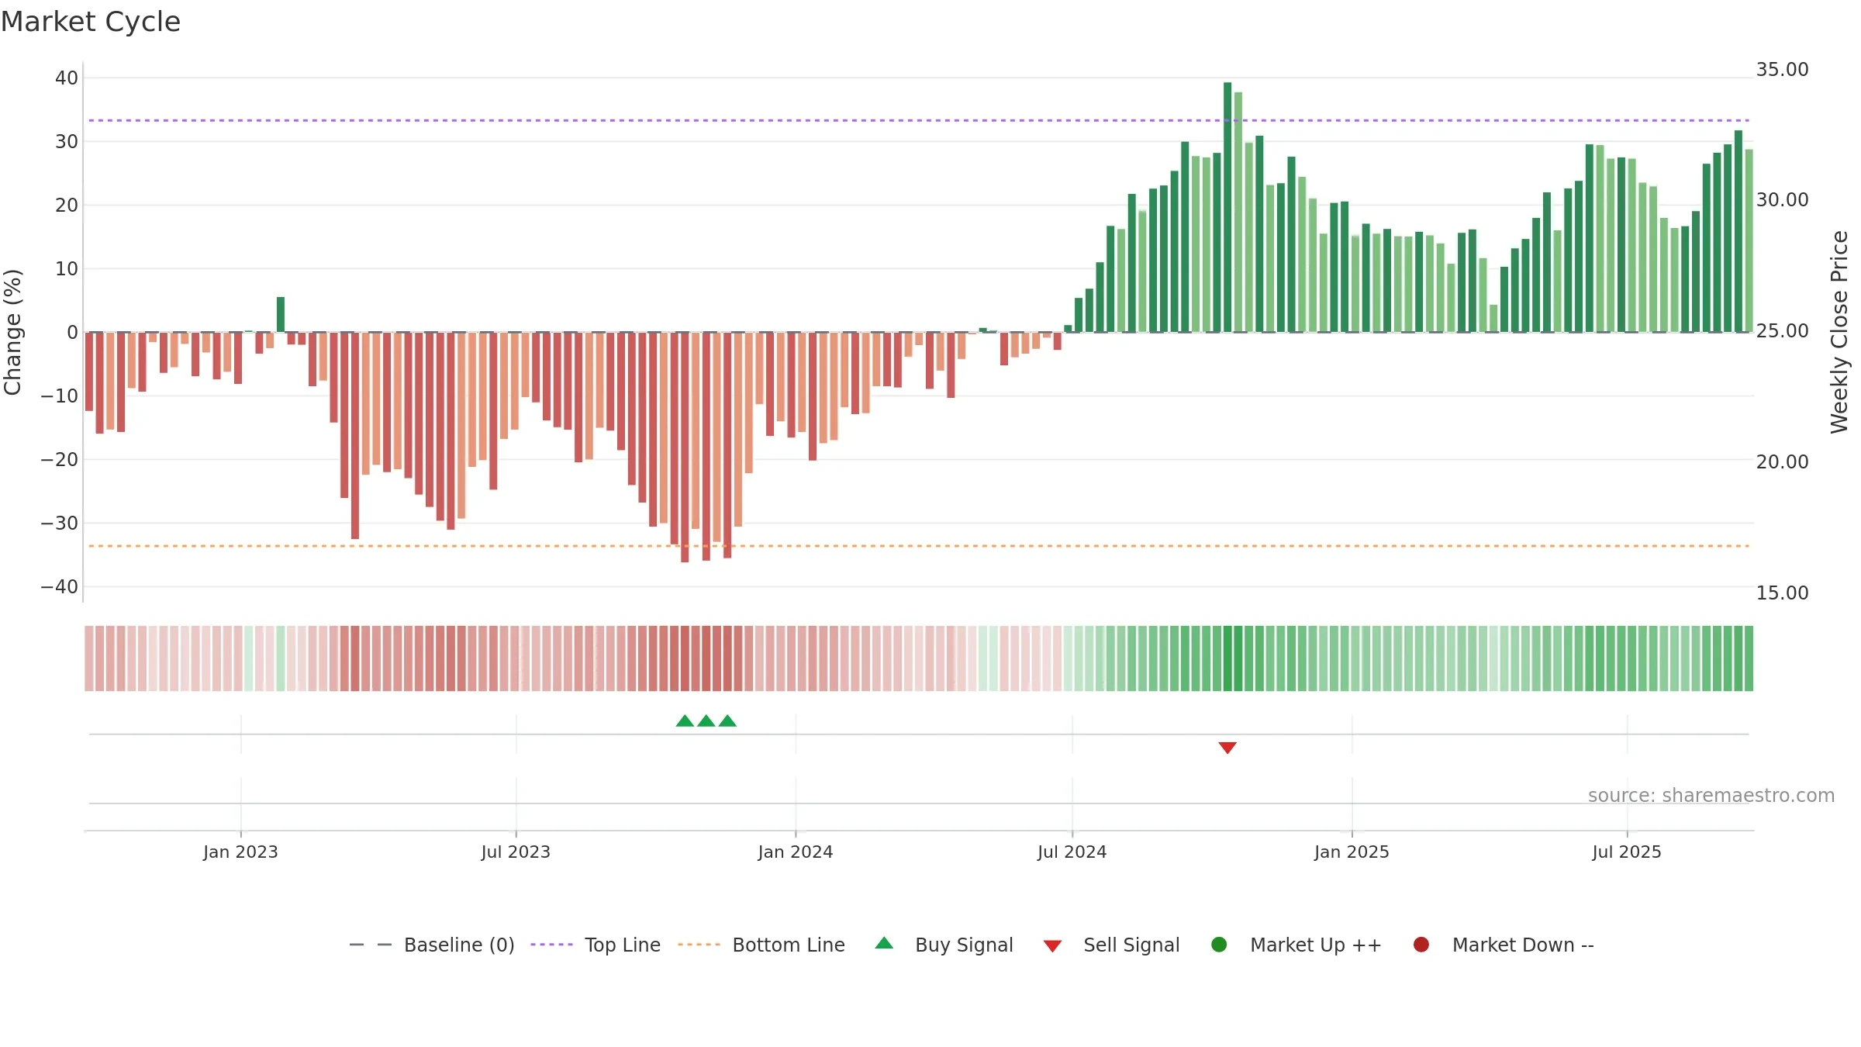
Task: Click the red Sell Signal triangle in legend
Action: pos(1052,946)
